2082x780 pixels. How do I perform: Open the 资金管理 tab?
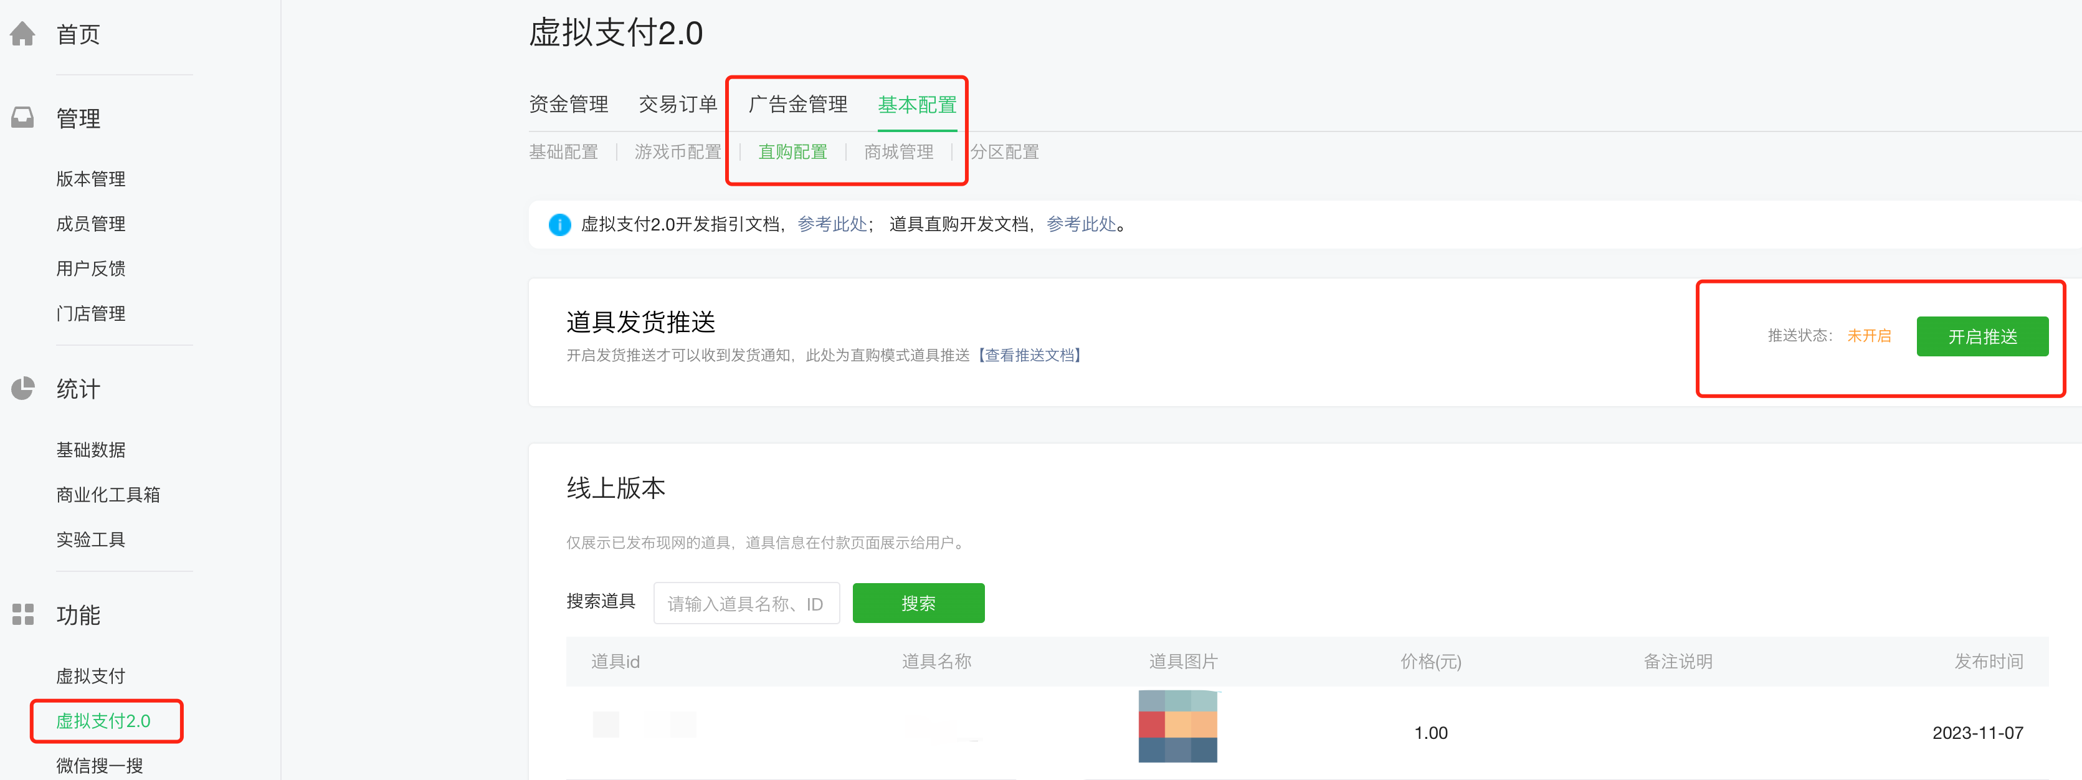(x=568, y=104)
